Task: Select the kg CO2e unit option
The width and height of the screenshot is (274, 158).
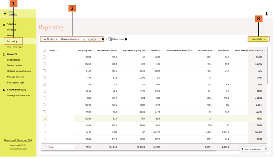Action: [x=92, y=39]
